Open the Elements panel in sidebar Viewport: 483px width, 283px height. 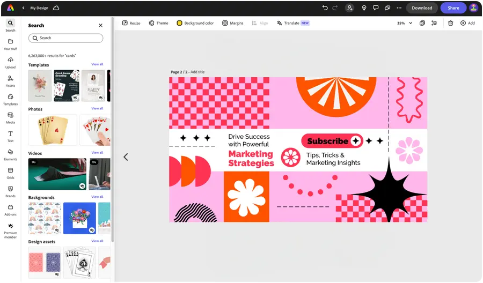10,154
